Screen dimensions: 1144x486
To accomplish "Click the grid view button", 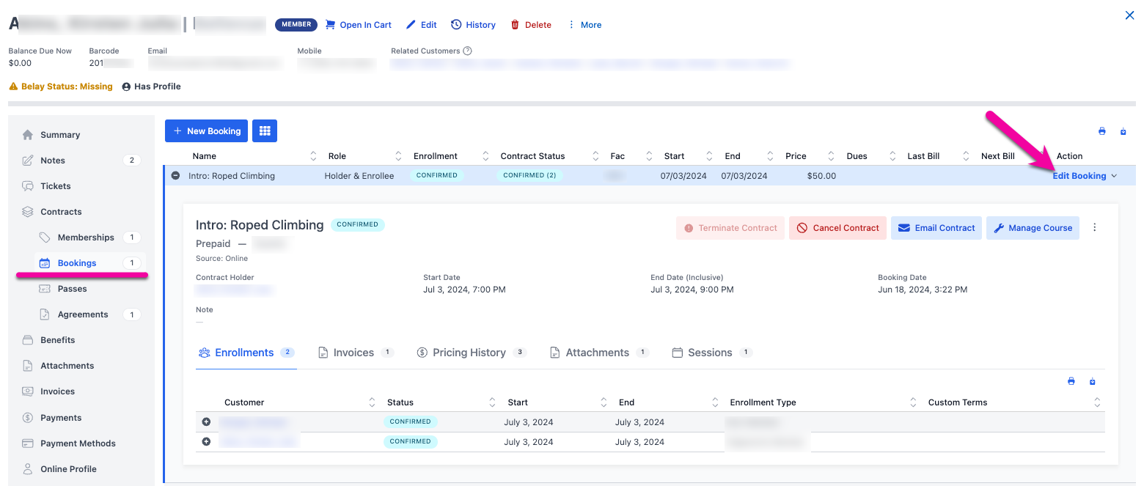I will pyautogui.click(x=265, y=131).
